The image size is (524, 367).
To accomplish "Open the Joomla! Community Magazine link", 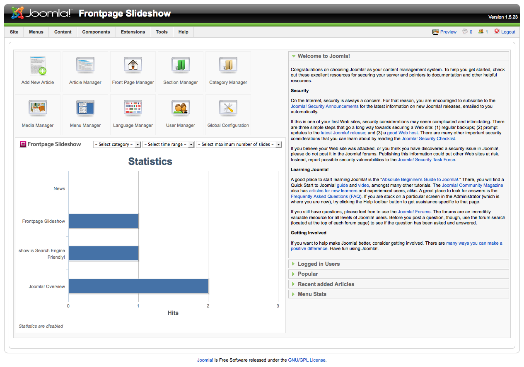I will [473, 185].
